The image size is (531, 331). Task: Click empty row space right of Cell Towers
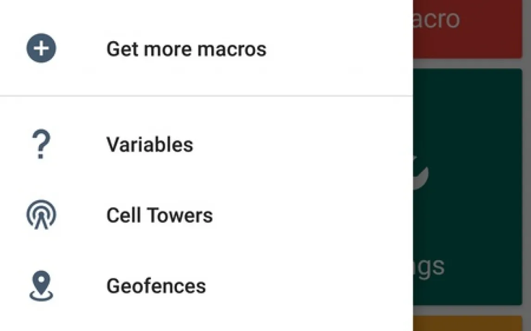[310, 215]
